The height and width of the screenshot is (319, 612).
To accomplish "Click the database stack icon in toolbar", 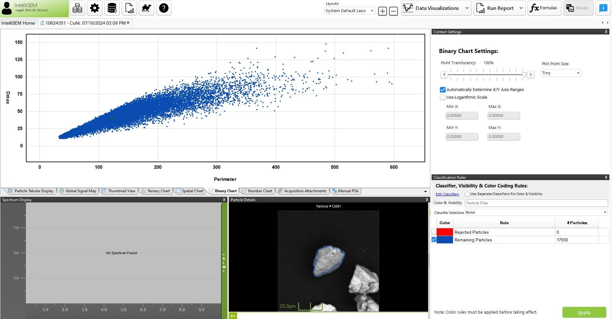I will [x=112, y=8].
